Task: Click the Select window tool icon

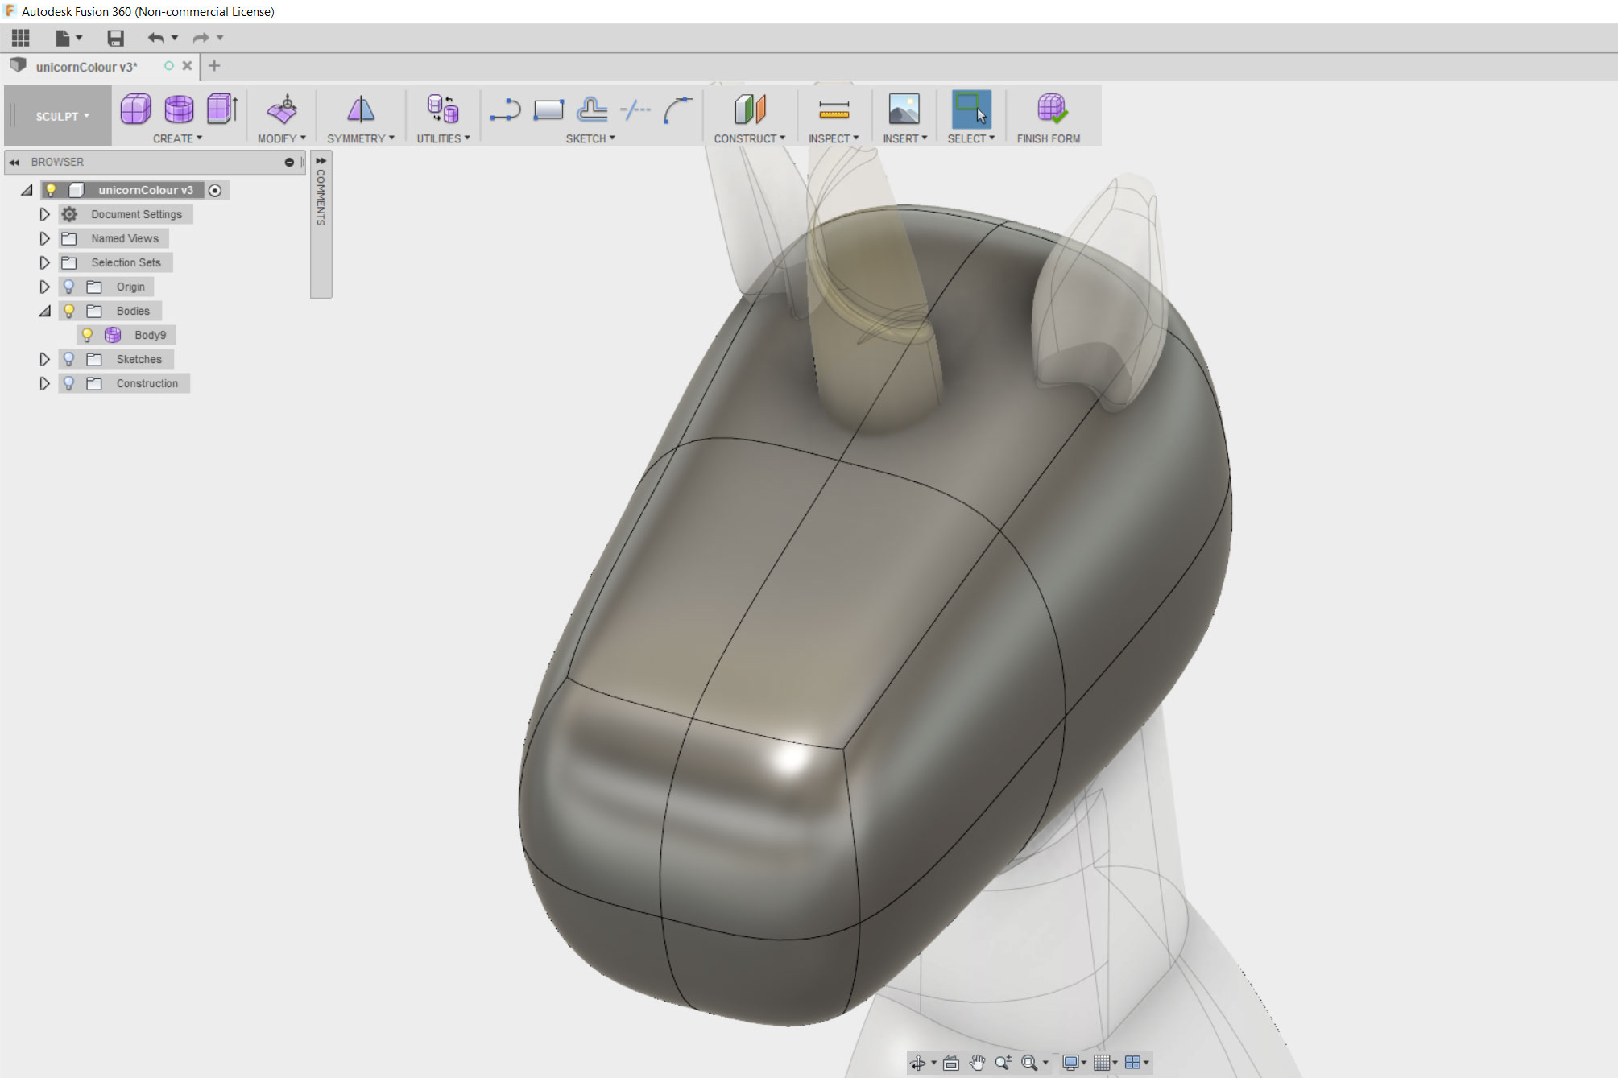Action: click(x=971, y=109)
